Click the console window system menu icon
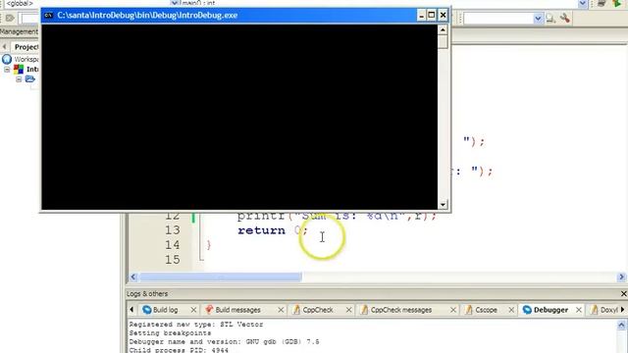The image size is (628, 353). click(48, 16)
